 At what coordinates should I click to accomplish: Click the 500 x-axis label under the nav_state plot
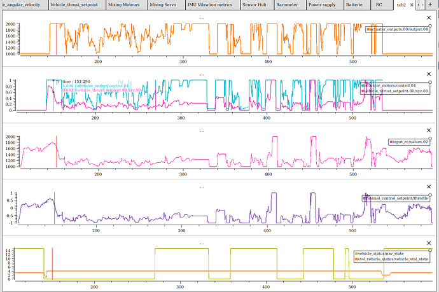pos(352,287)
